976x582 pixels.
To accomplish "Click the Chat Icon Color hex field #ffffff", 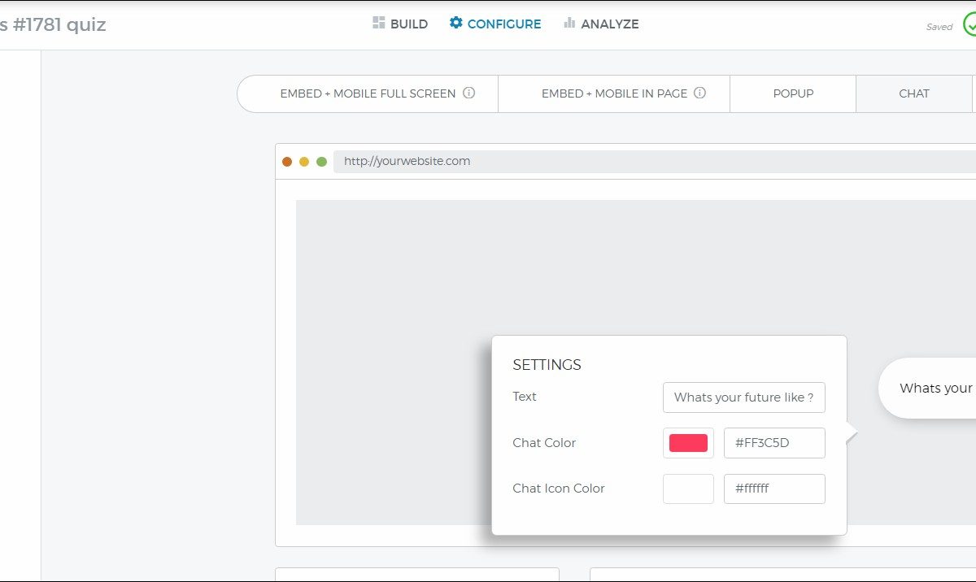I will click(x=774, y=489).
